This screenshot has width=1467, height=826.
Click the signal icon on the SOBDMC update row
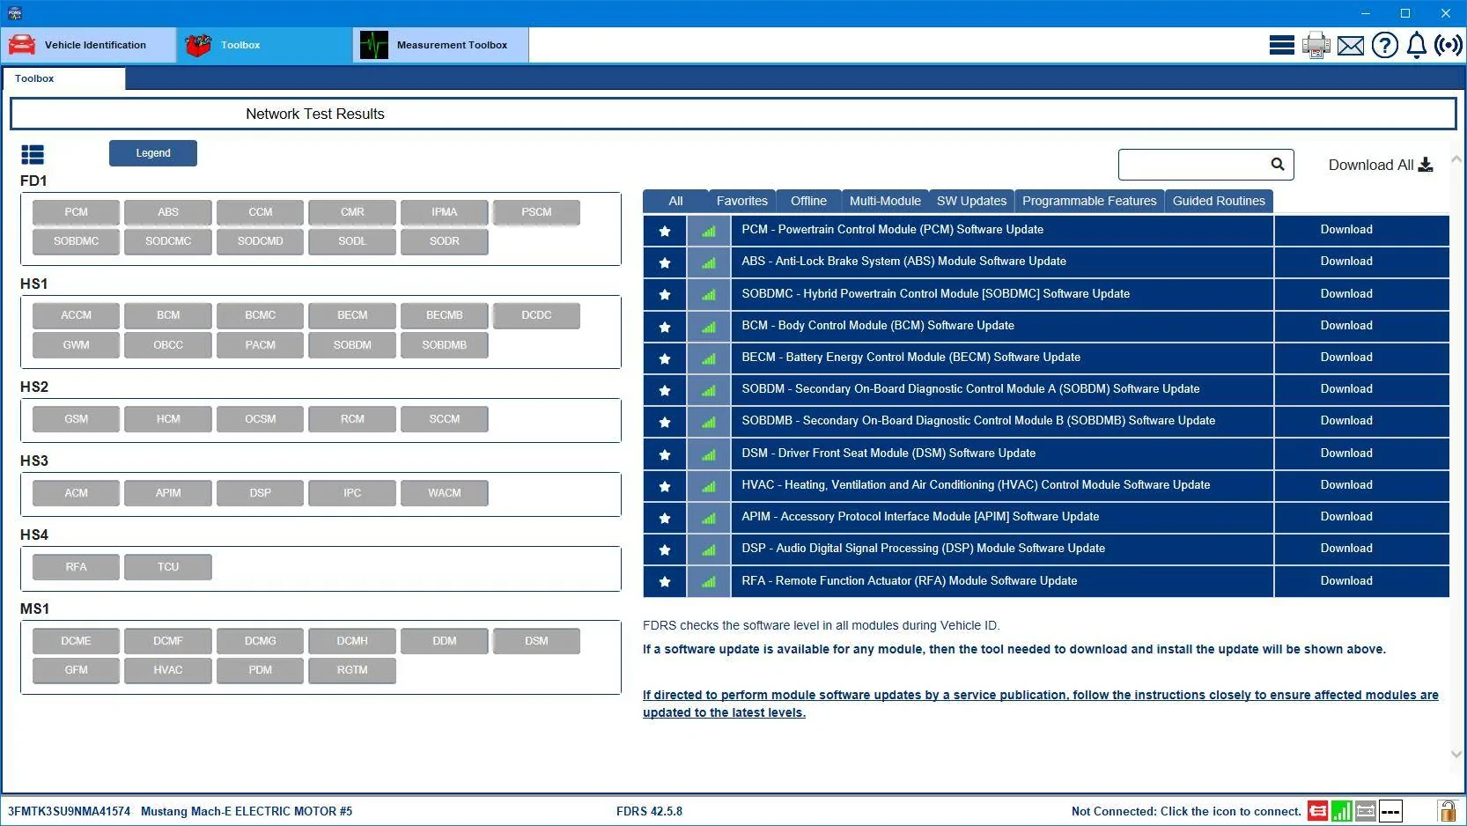point(709,294)
